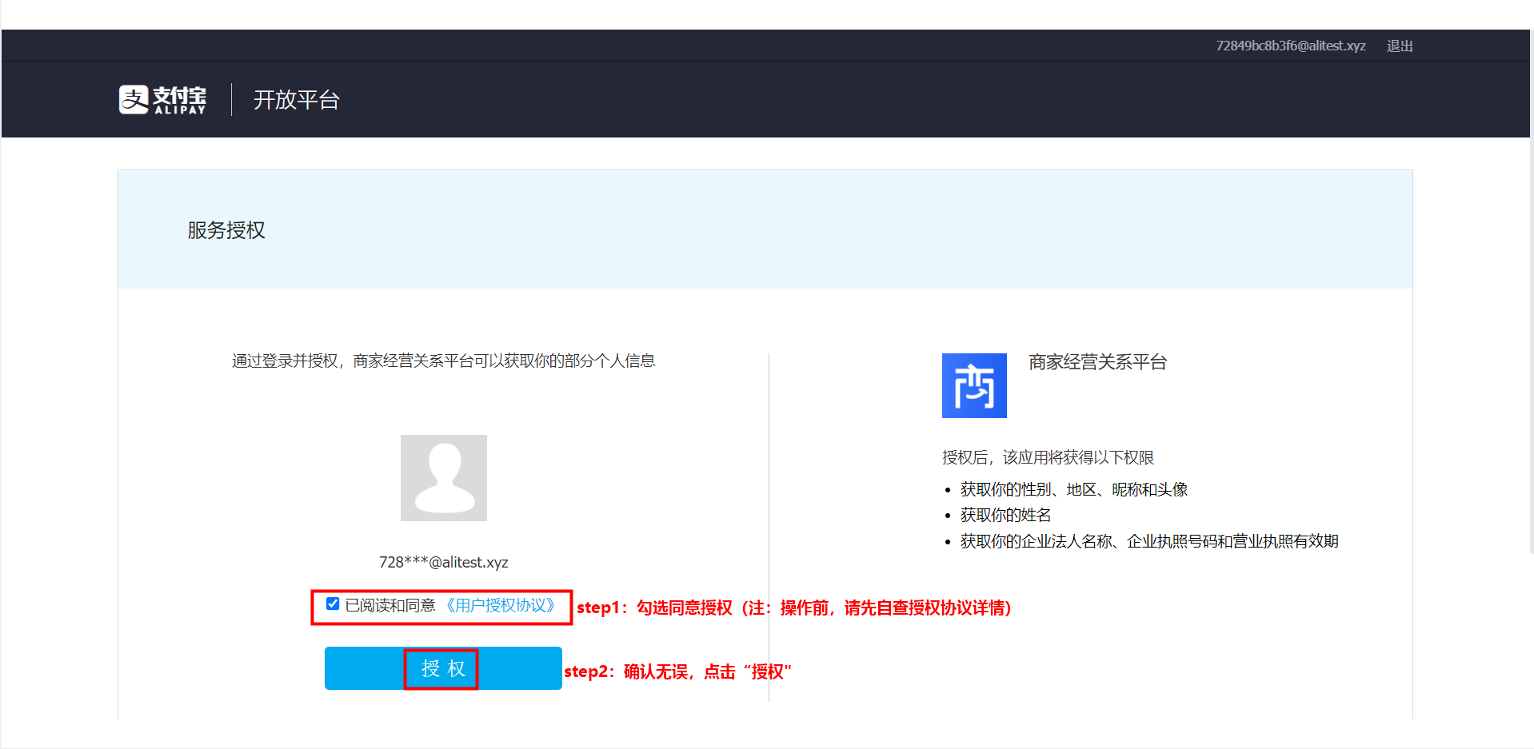This screenshot has width=1534, height=749.
Task: Click the 已阅读和同意 label text
Action: click(x=390, y=605)
